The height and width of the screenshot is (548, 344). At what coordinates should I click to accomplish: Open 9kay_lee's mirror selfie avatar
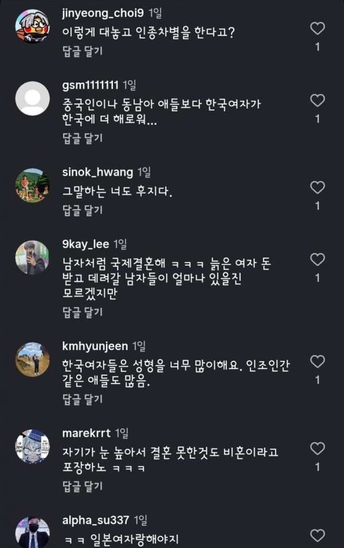(x=33, y=258)
